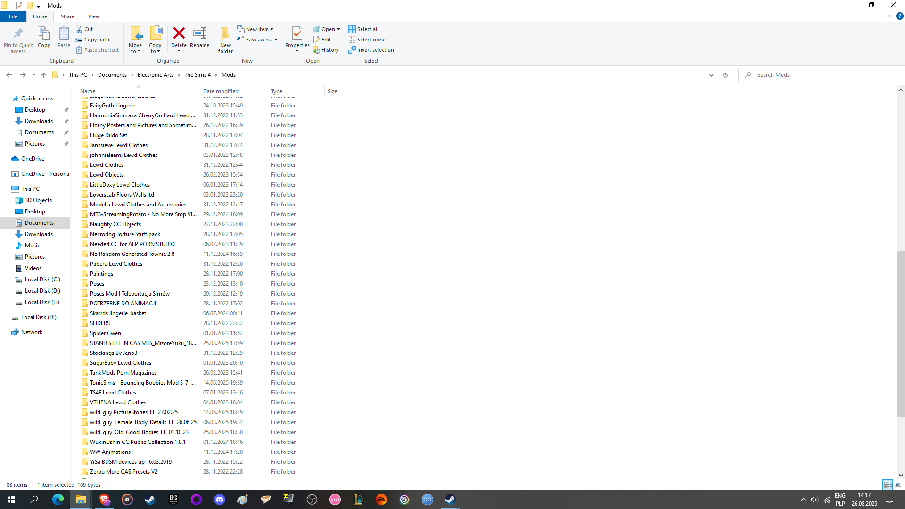905x509 pixels.
Task: Open Microsoft Edge from the taskbar
Action: (x=58, y=500)
